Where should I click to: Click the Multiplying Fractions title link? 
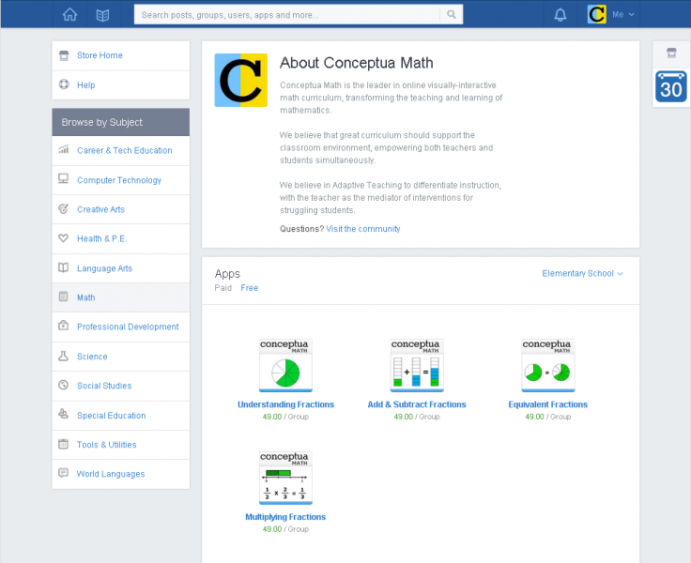285,517
